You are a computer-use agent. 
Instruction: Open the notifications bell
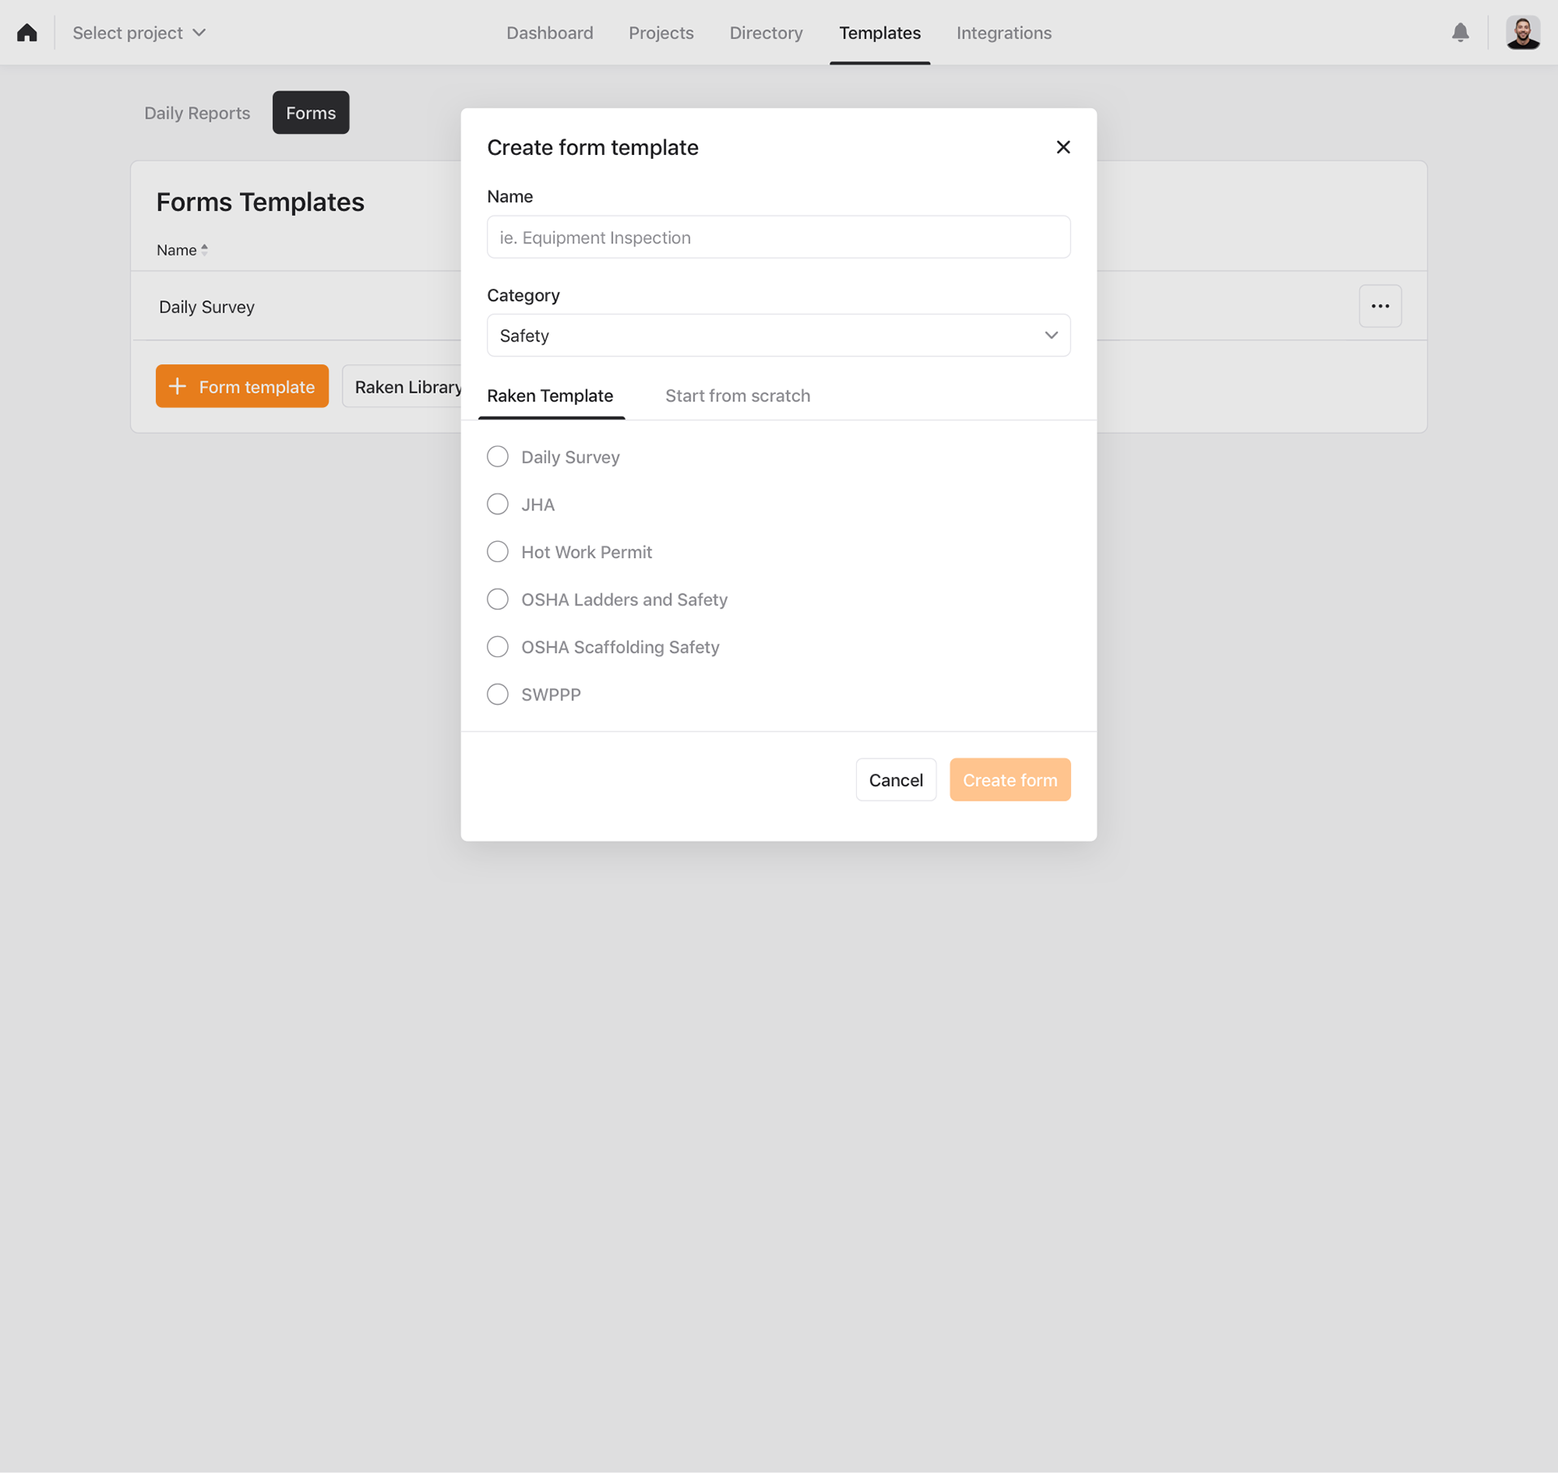(x=1460, y=32)
